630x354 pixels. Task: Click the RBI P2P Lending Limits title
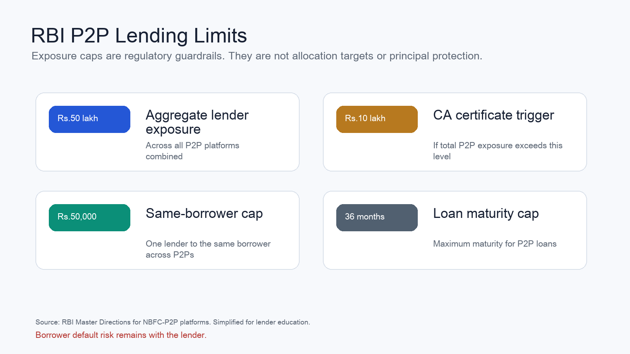click(139, 35)
